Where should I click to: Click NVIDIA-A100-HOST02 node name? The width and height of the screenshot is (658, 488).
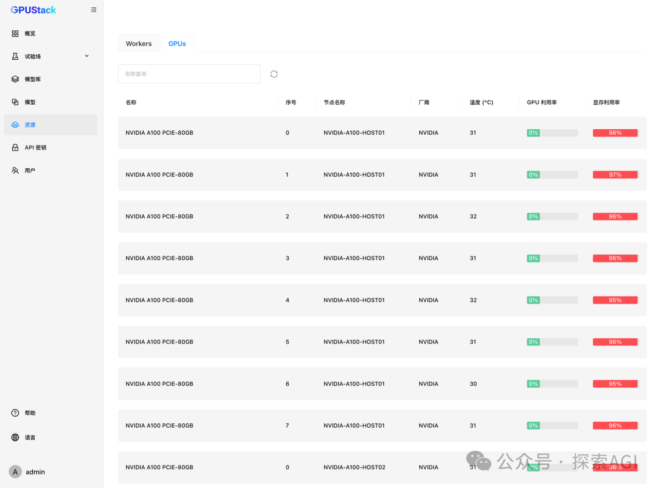coord(355,467)
